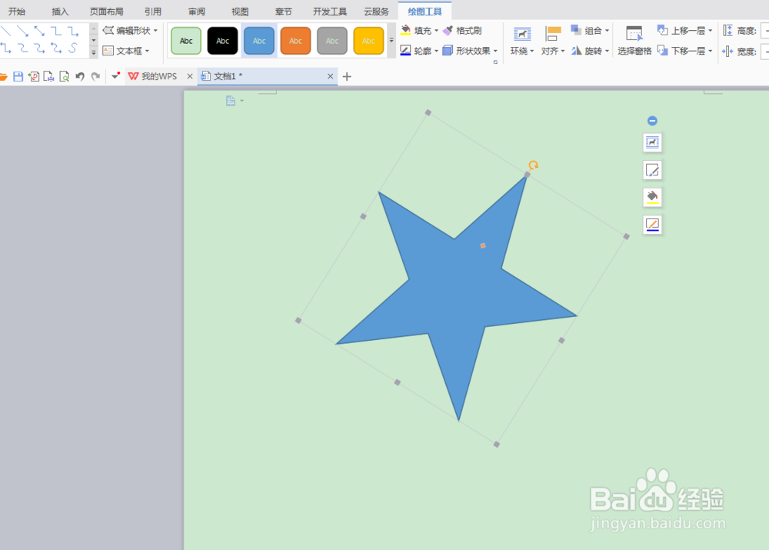Switch to 引用 tab
This screenshot has width=769, height=550.
[152, 12]
